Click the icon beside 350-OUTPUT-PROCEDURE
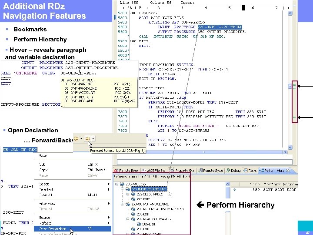Viewport: 313px width, 235px height. [128, 204]
